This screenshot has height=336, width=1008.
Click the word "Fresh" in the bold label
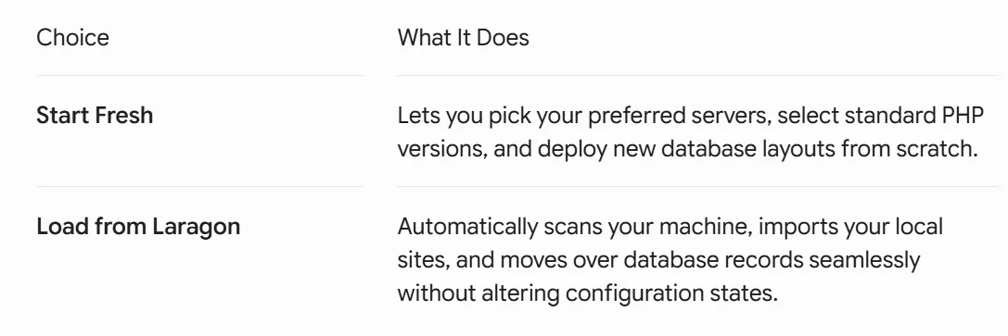point(123,116)
